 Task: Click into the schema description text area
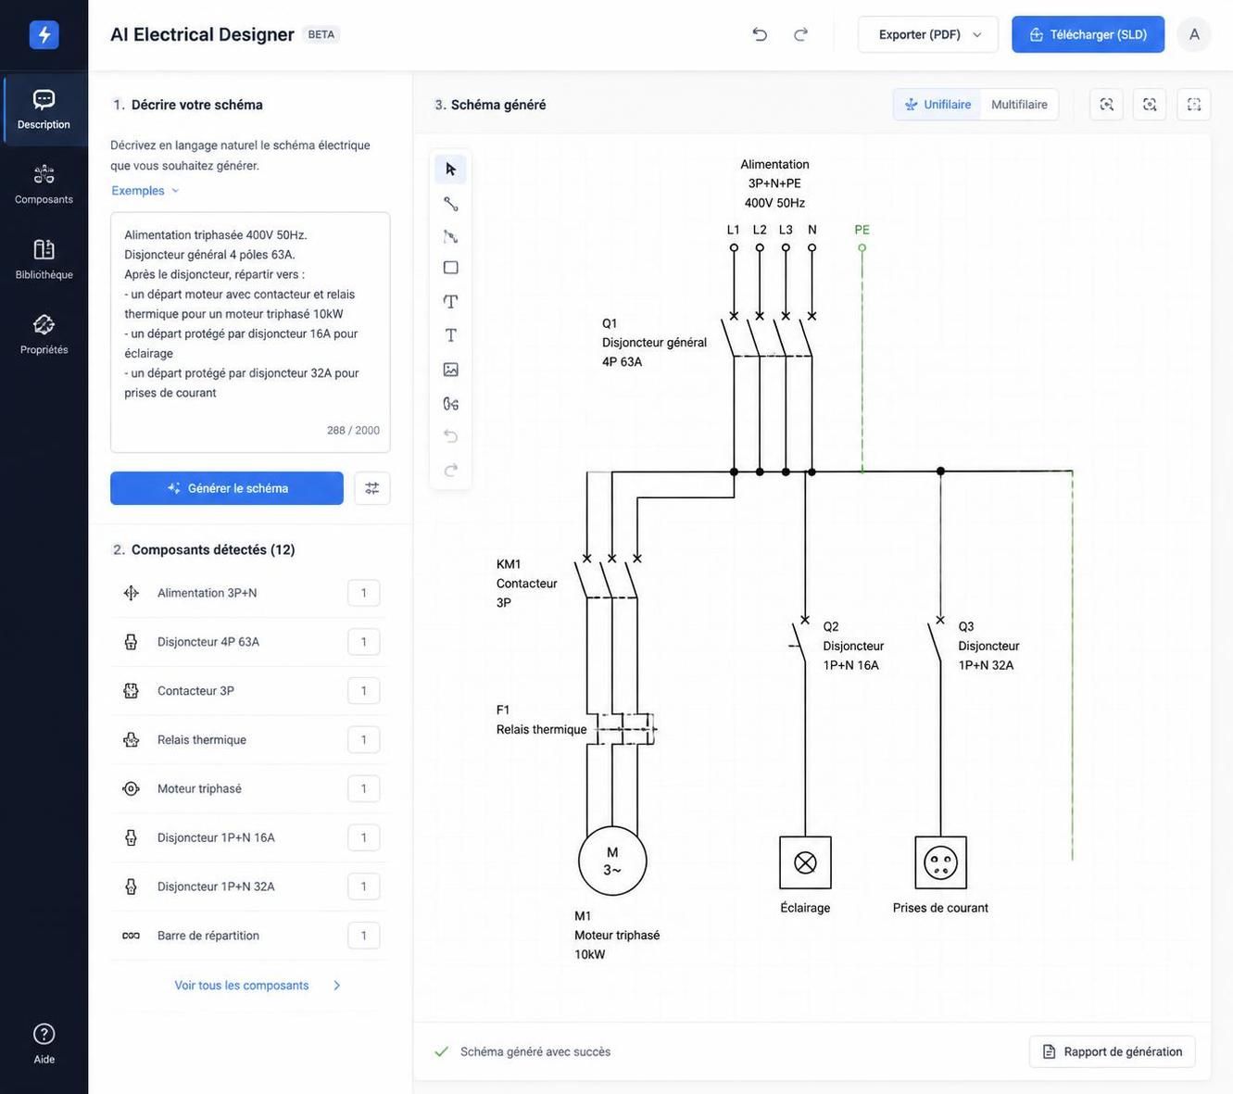pyautogui.click(x=250, y=333)
